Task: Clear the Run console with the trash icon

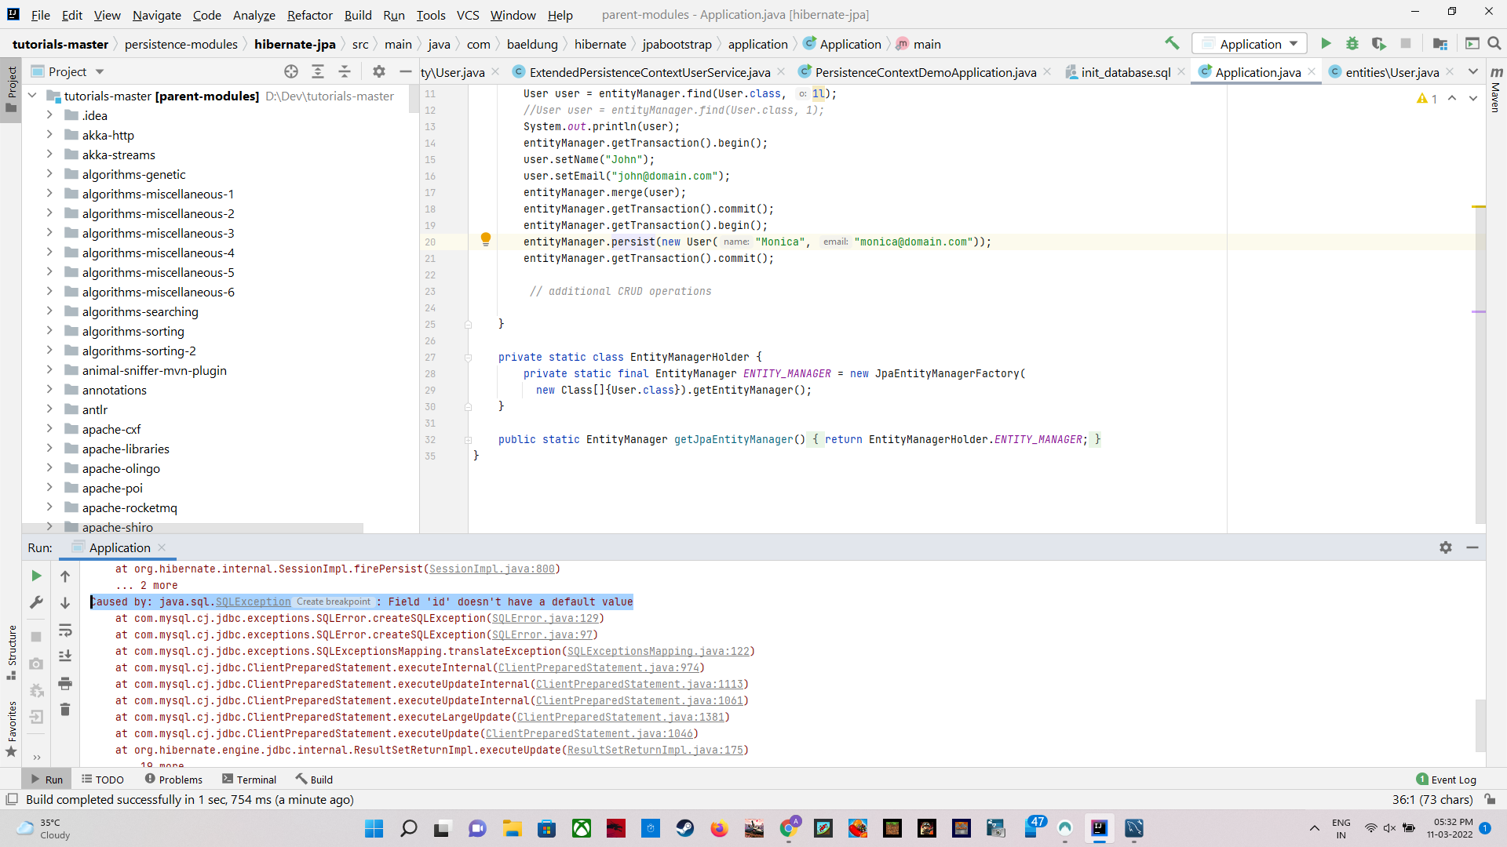Action: point(65,709)
